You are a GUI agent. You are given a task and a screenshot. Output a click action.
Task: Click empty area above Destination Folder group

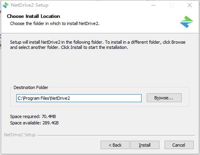click(x=99, y=68)
